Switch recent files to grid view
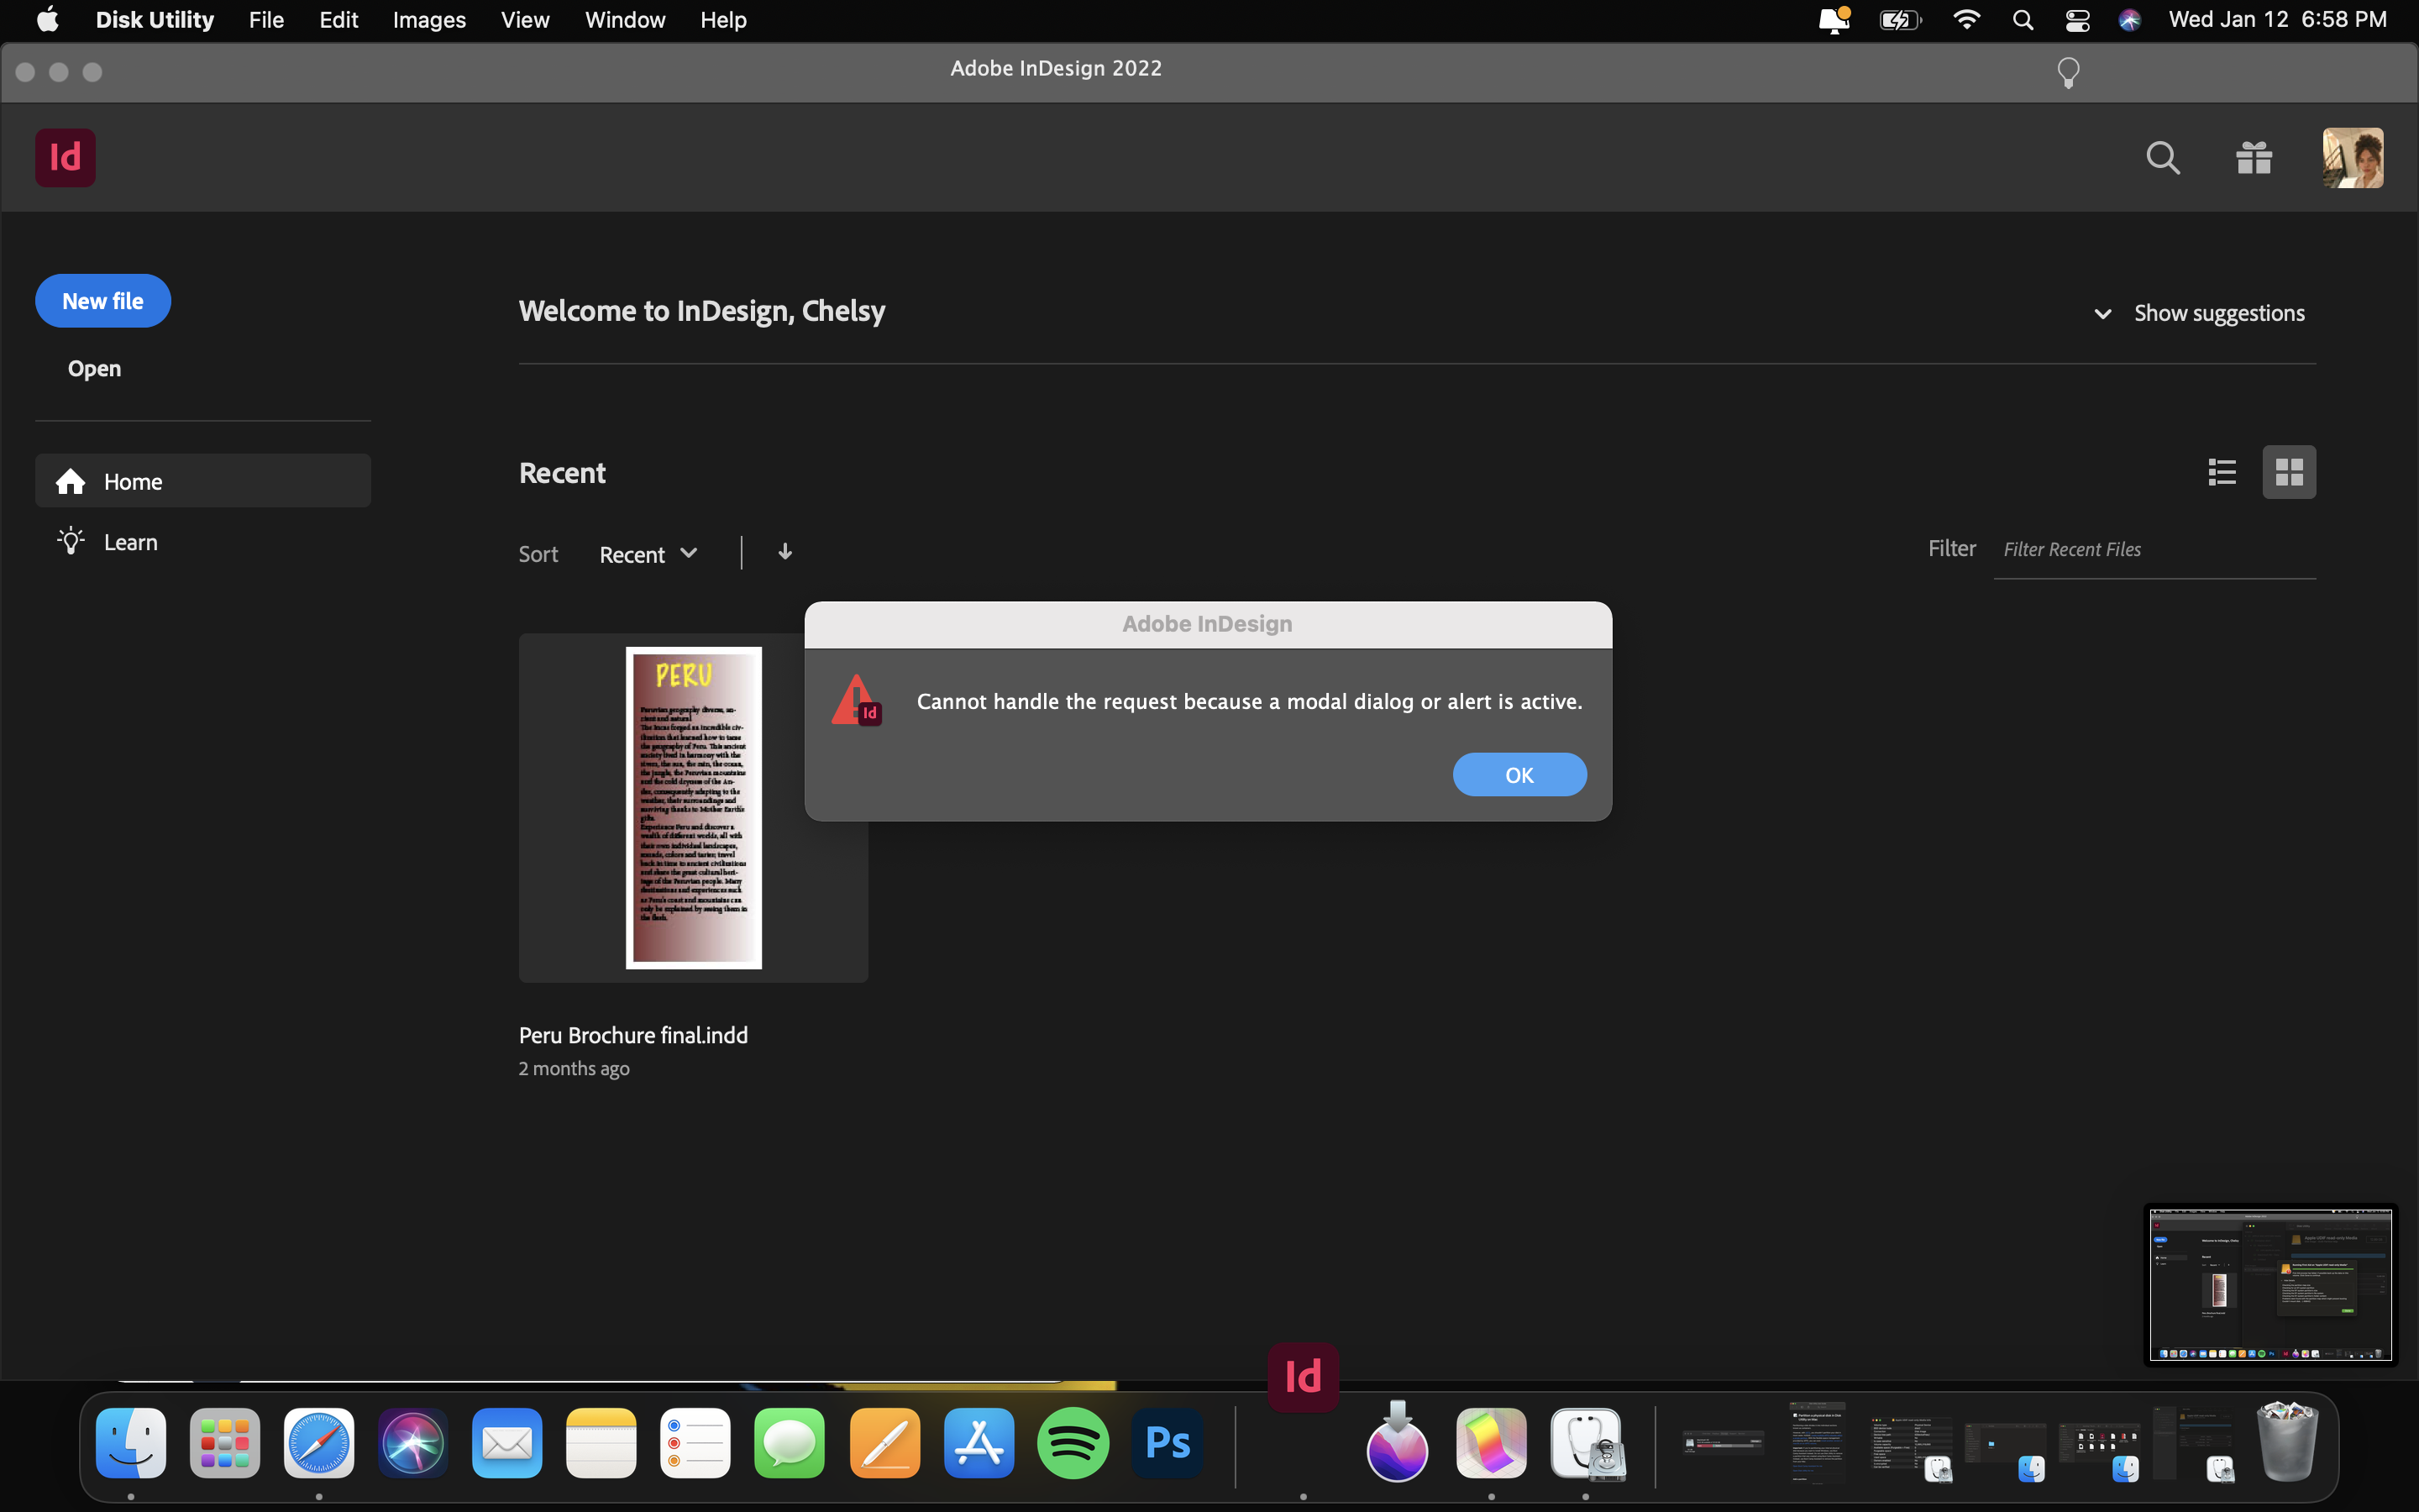Image resolution: width=2419 pixels, height=1512 pixels. 2289,471
